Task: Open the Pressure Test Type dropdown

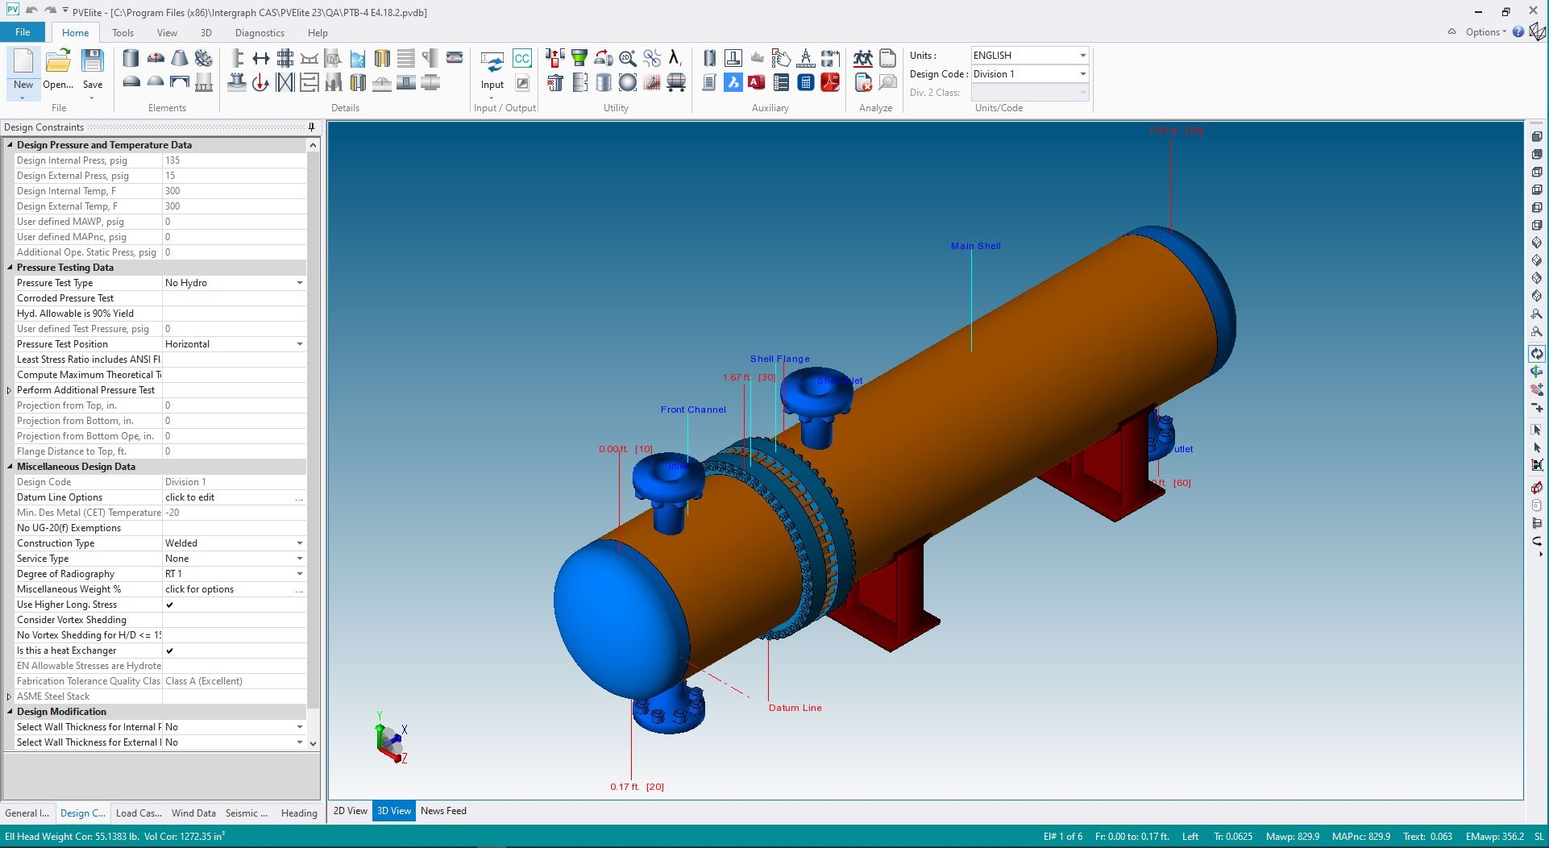Action: [x=300, y=283]
